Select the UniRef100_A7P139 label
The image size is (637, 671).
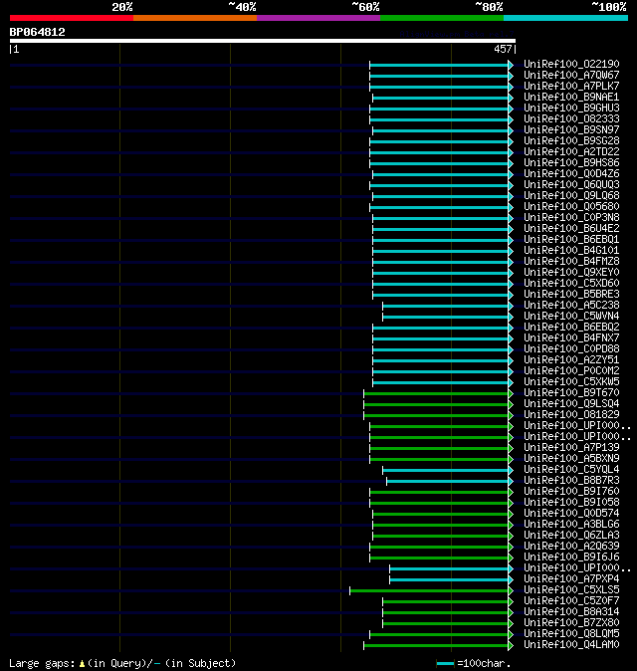(571, 448)
